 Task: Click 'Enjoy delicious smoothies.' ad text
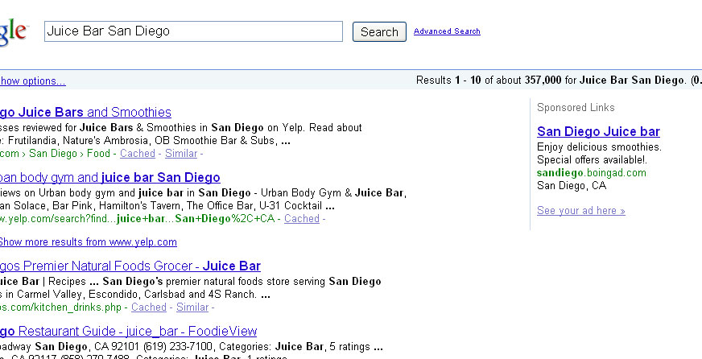[599, 146]
